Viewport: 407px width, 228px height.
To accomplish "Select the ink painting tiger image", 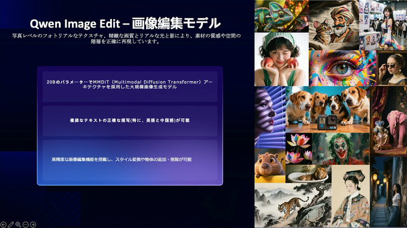I will coord(293,205).
